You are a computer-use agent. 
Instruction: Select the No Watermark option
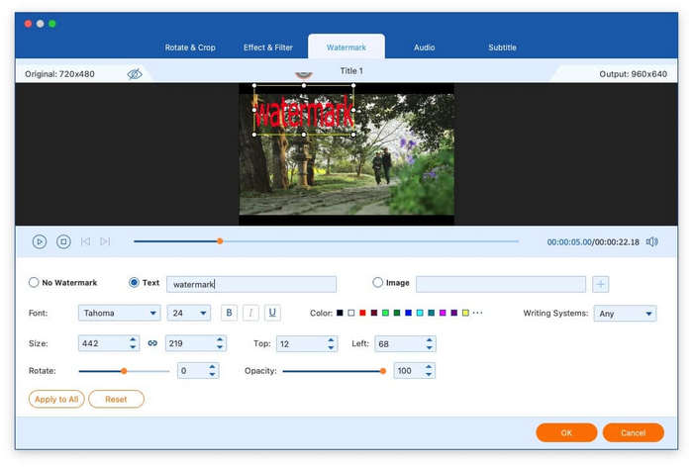coord(34,283)
